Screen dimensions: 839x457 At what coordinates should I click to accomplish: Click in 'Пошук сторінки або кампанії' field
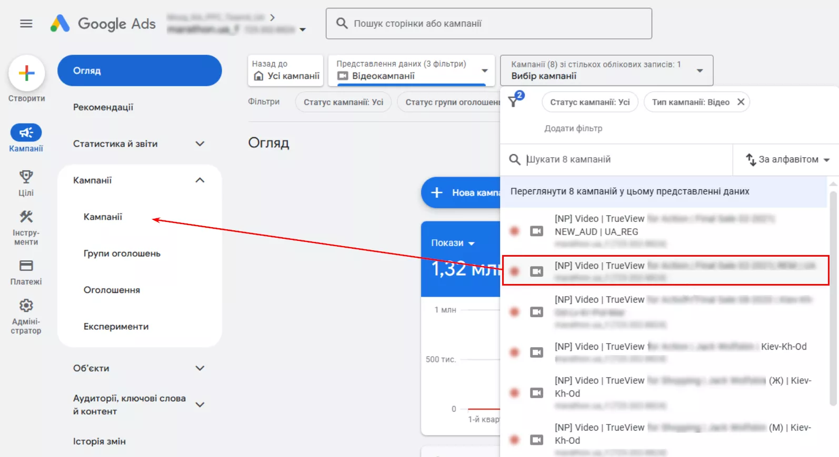(x=489, y=24)
